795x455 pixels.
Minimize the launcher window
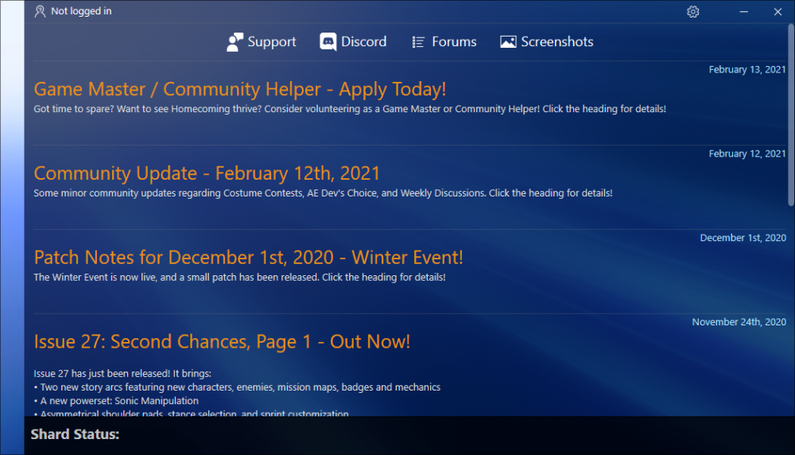click(743, 12)
